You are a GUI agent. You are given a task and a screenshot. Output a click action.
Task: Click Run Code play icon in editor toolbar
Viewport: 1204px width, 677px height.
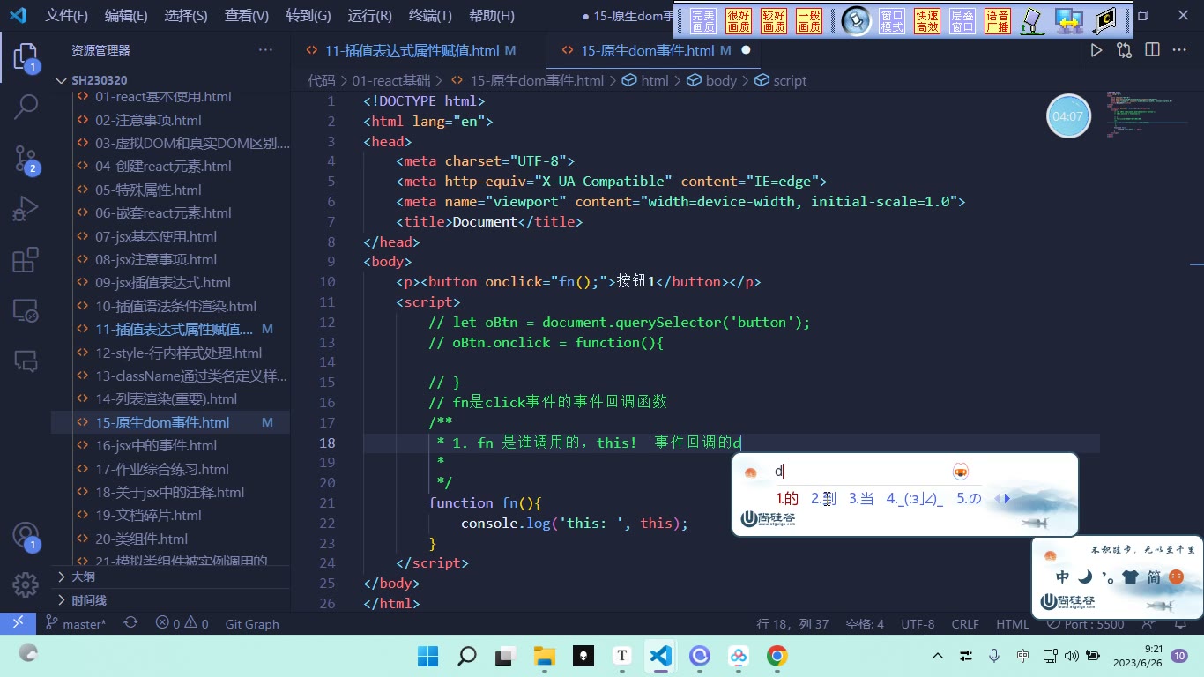point(1096,50)
